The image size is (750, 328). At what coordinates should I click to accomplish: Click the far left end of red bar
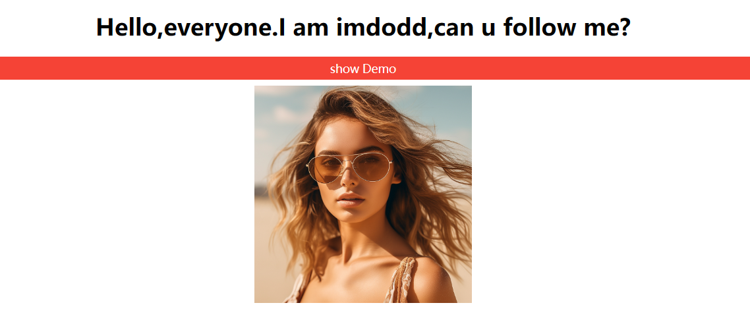(5, 68)
